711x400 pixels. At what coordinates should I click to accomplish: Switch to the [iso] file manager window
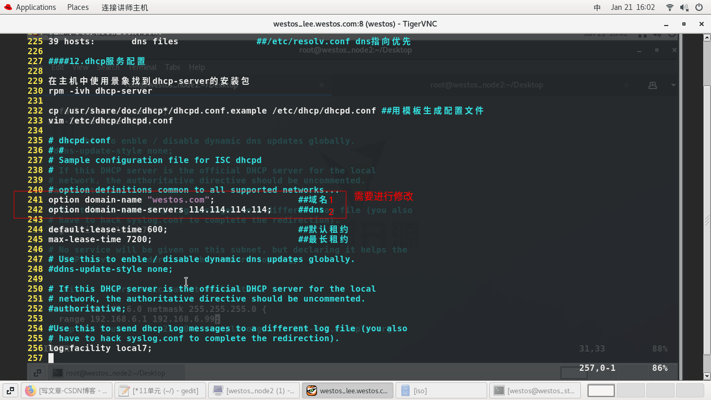(x=441, y=391)
